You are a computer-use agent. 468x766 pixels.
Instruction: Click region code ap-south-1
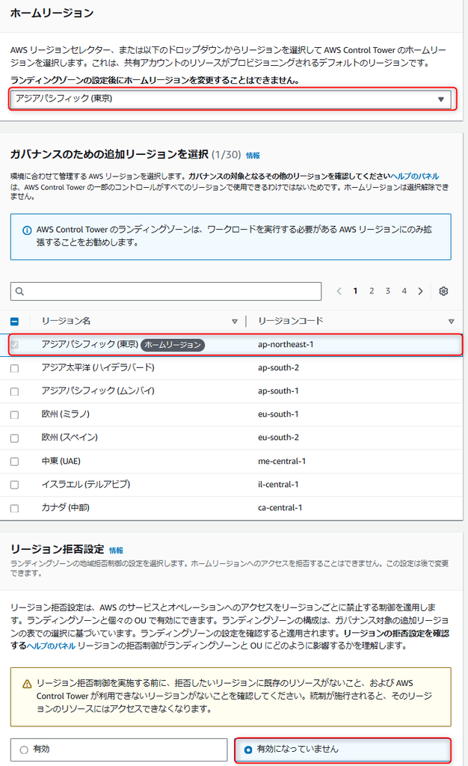point(279,390)
